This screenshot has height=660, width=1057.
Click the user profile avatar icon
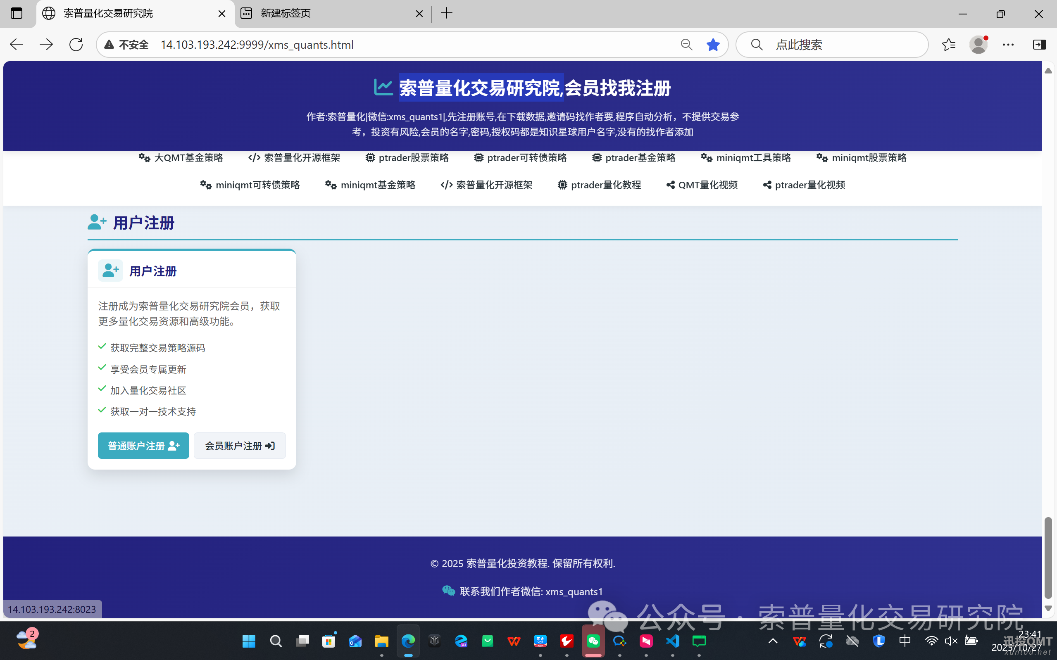pyautogui.click(x=978, y=45)
